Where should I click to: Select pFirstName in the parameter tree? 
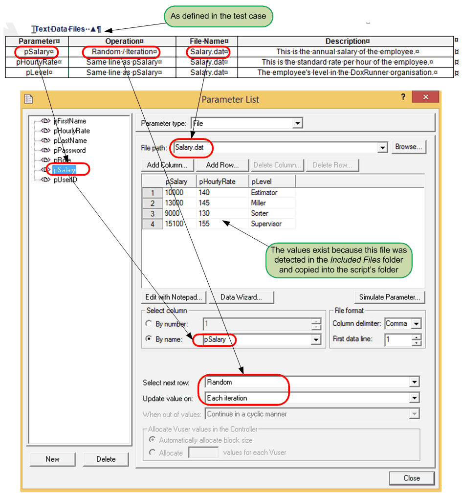coord(70,121)
